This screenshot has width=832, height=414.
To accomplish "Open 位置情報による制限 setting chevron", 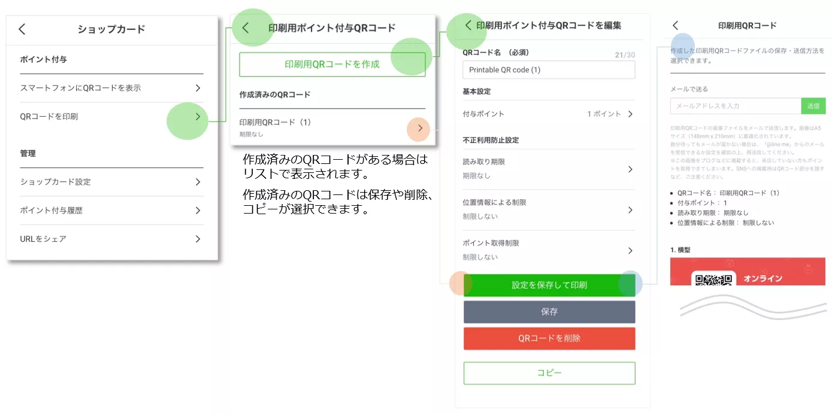I will pos(630,210).
